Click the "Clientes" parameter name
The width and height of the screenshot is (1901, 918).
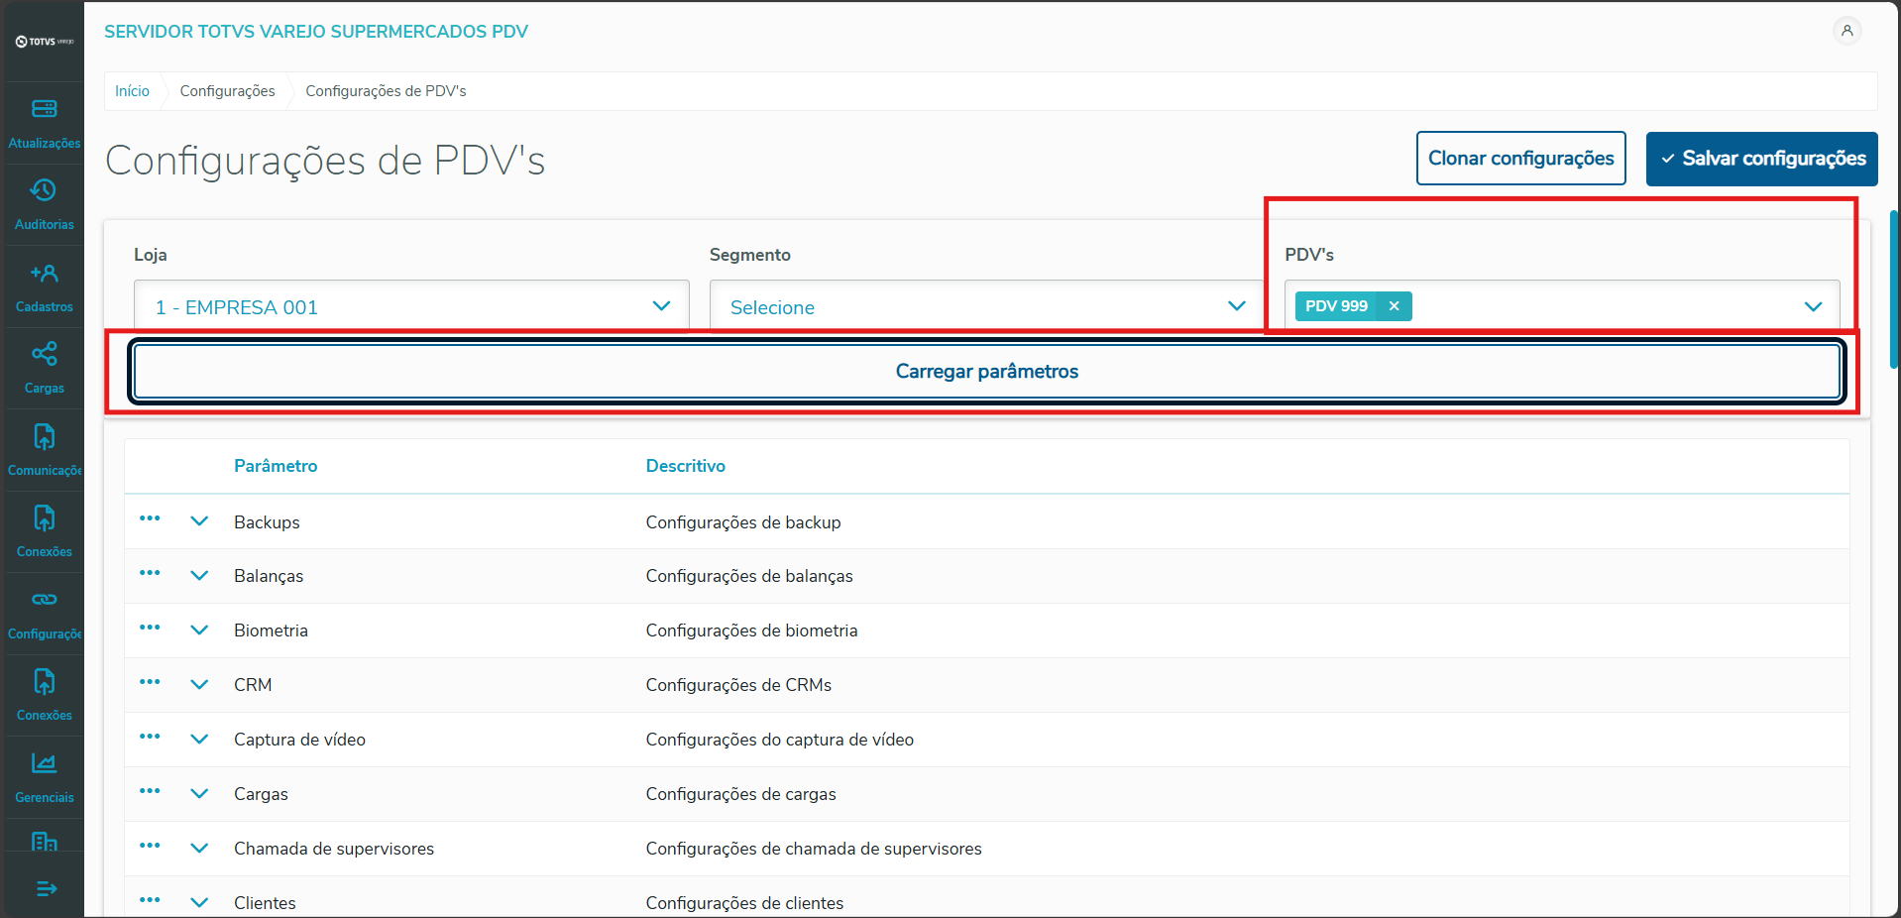[x=265, y=903]
